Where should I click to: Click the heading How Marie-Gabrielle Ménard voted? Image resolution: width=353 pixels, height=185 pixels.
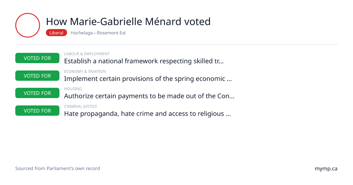click(x=128, y=21)
